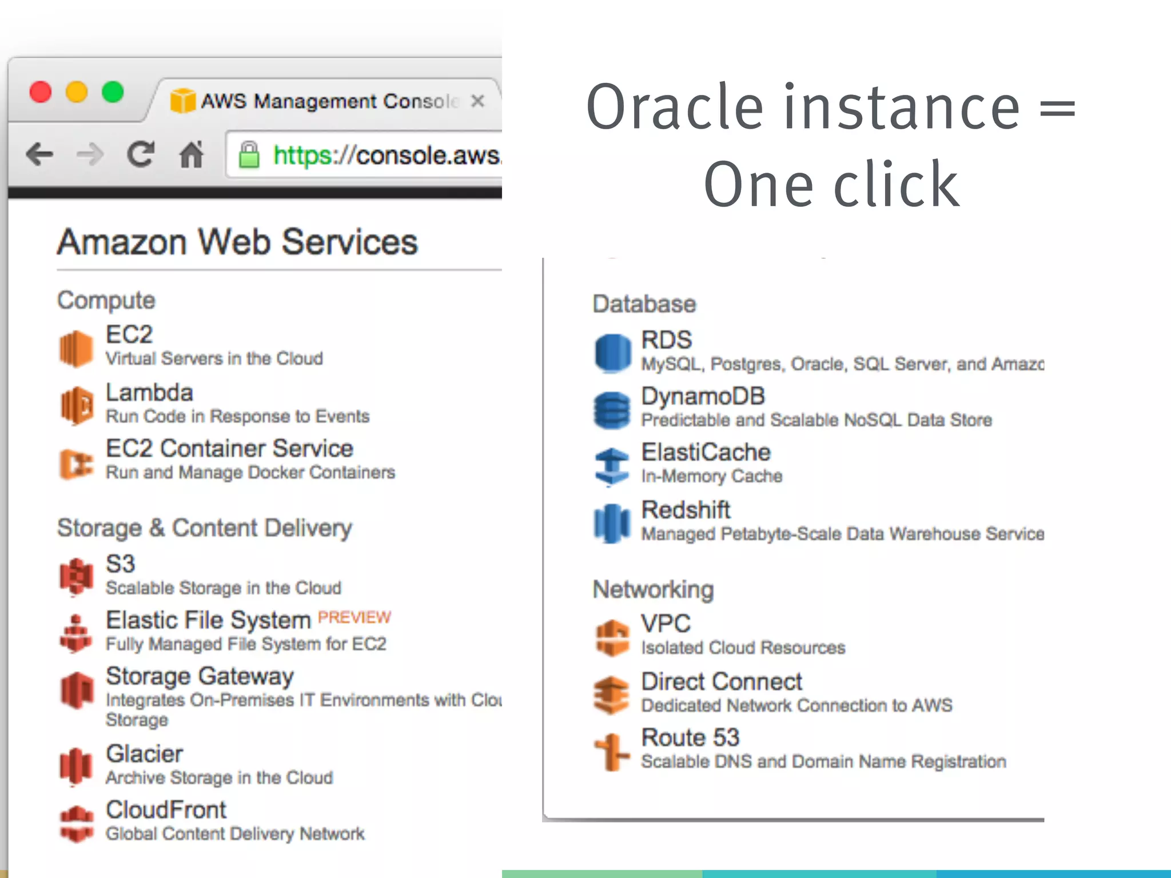Click the browser forward arrow

click(x=90, y=154)
